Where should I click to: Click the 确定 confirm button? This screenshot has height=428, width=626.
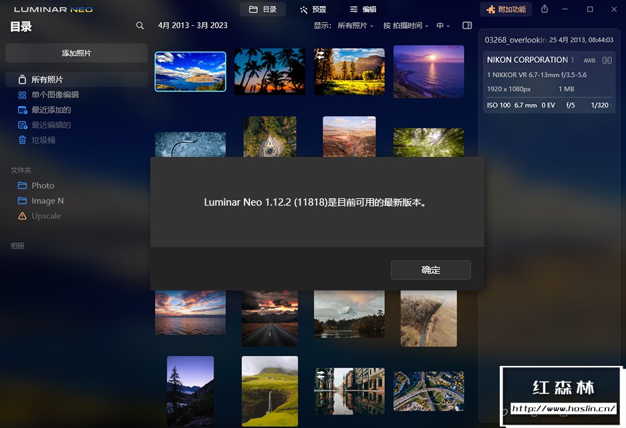tap(431, 270)
